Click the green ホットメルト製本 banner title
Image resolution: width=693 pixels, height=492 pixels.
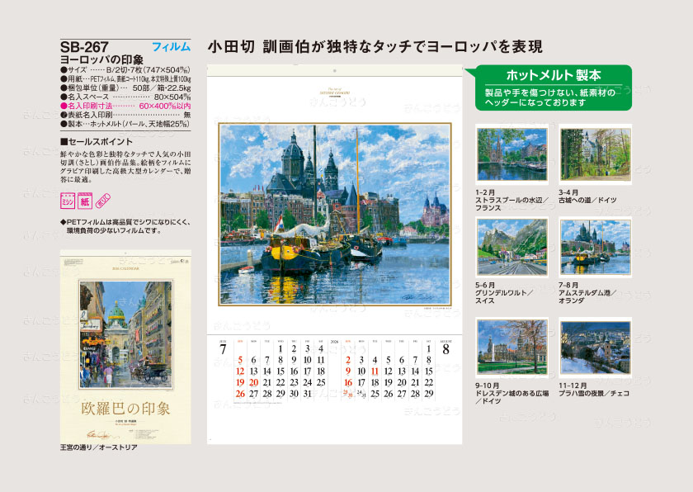click(554, 75)
